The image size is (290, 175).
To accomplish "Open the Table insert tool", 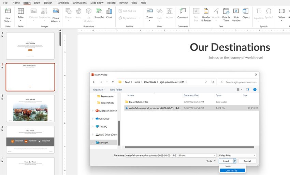I will [x=20, y=14].
